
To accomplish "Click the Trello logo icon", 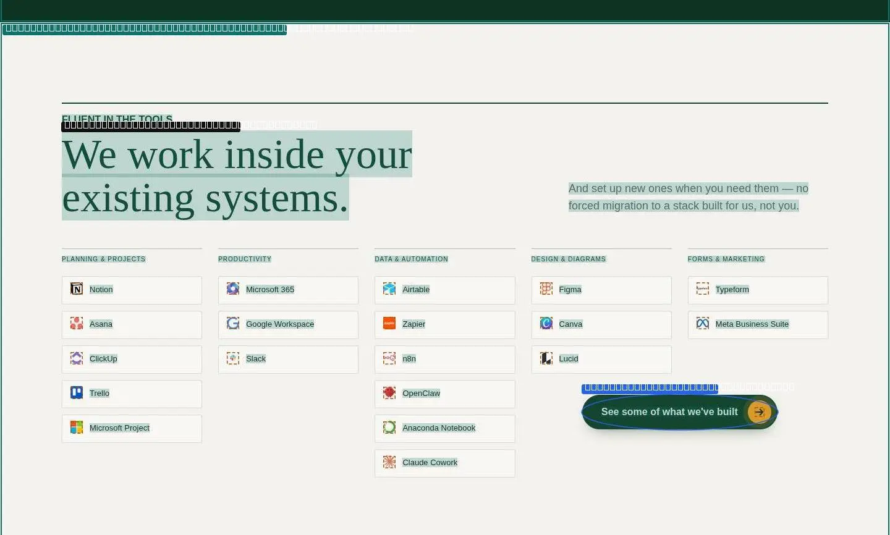I will coord(77,392).
